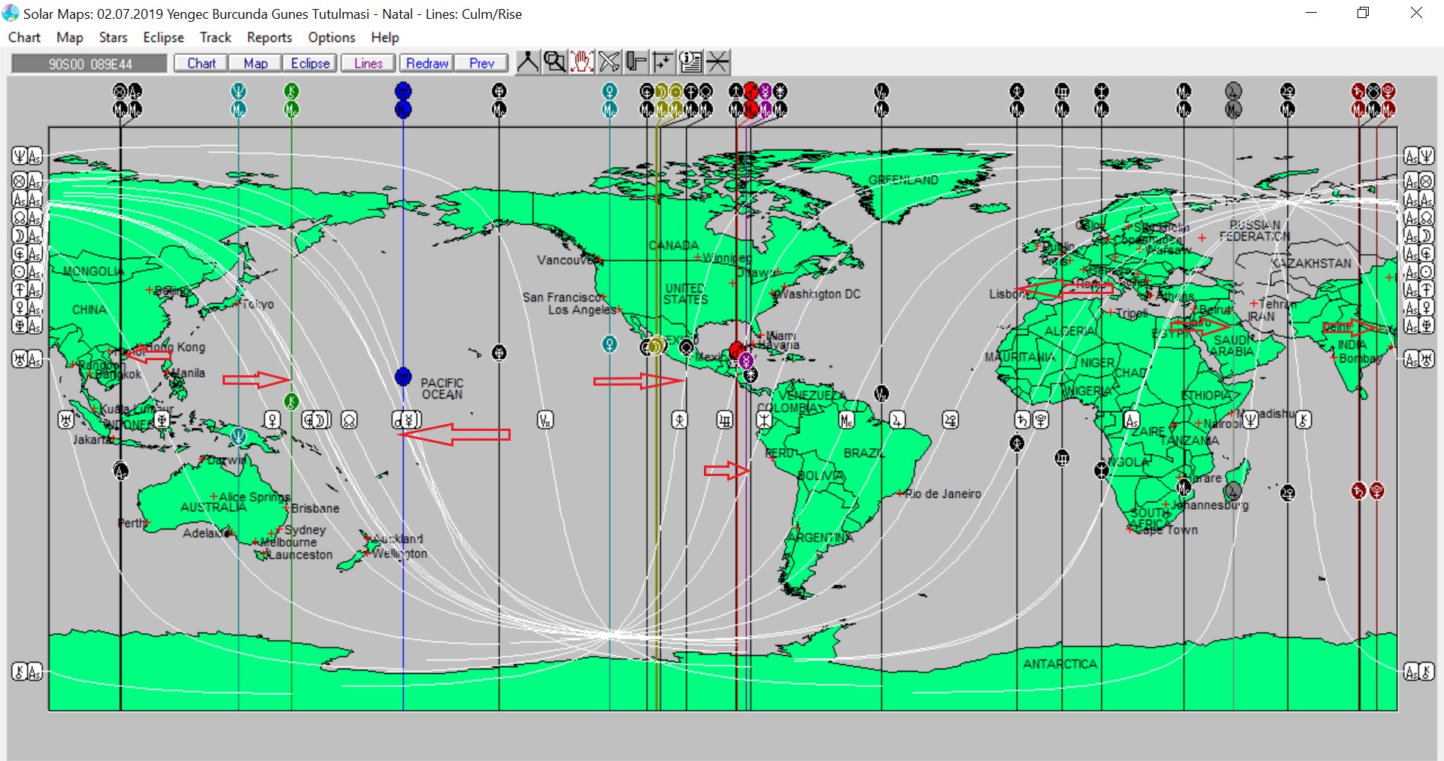Click the Rio de Janeiro city marker
The width and height of the screenshot is (1444, 761).
[x=899, y=494]
